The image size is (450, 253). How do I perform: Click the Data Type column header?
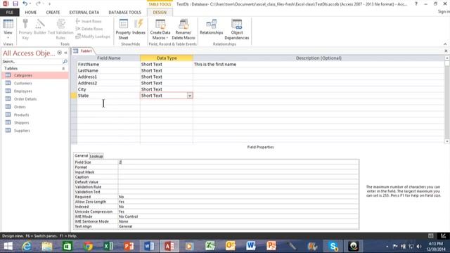click(167, 58)
